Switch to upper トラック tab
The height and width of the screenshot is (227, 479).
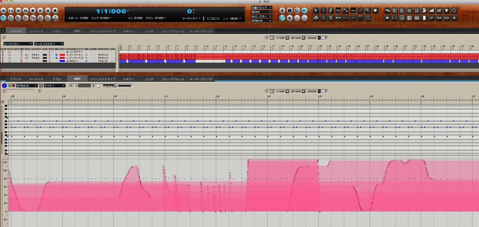tap(15, 31)
